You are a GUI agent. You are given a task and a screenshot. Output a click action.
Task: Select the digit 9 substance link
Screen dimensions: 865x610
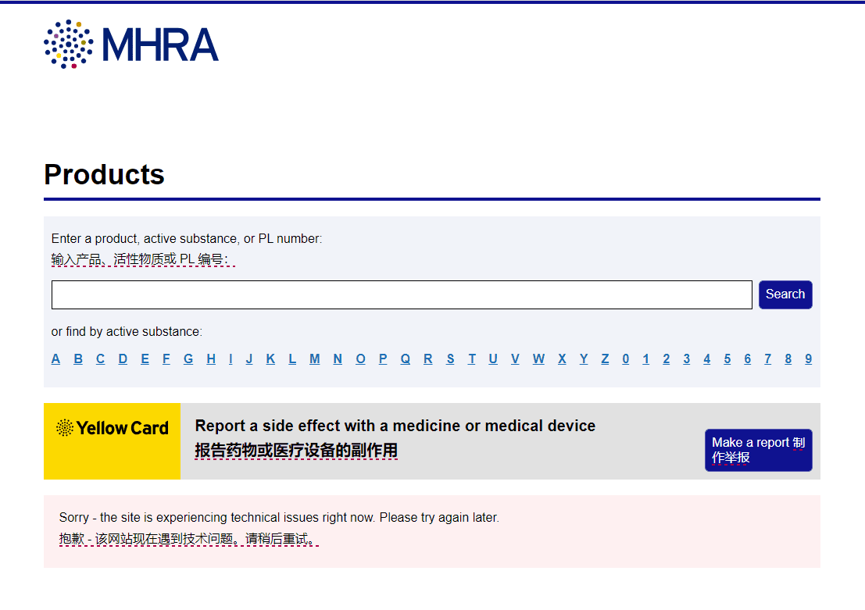tap(808, 359)
